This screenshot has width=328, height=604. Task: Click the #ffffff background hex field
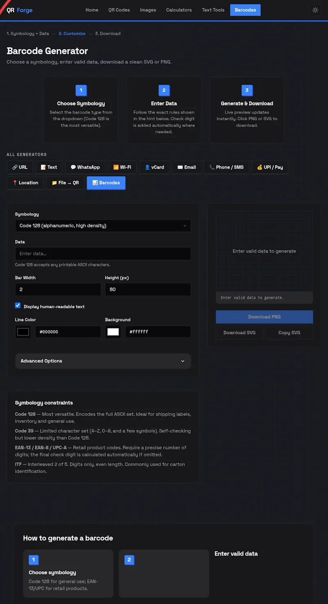tap(158, 332)
